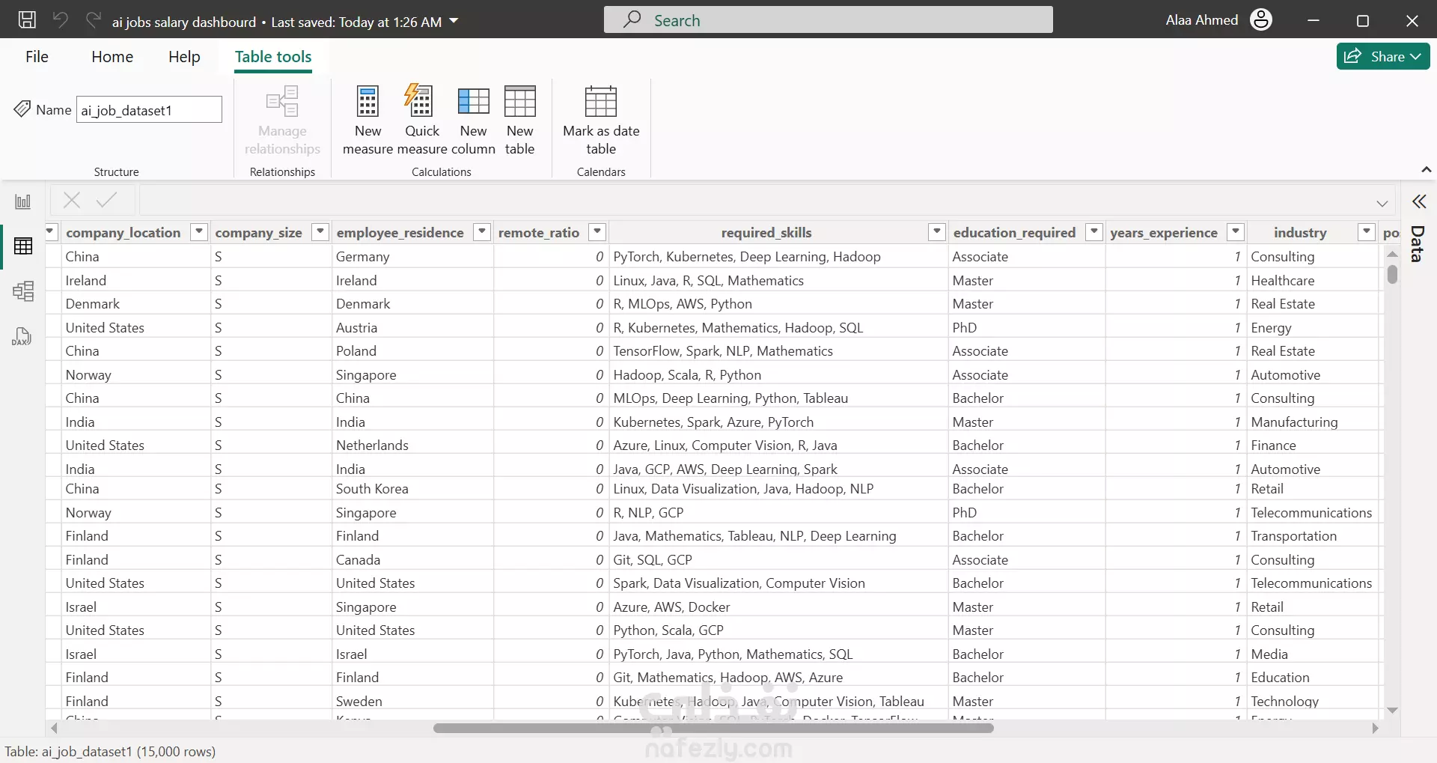The image size is (1437, 763).
Task: Open the DAX query view icon
Action: 22,336
